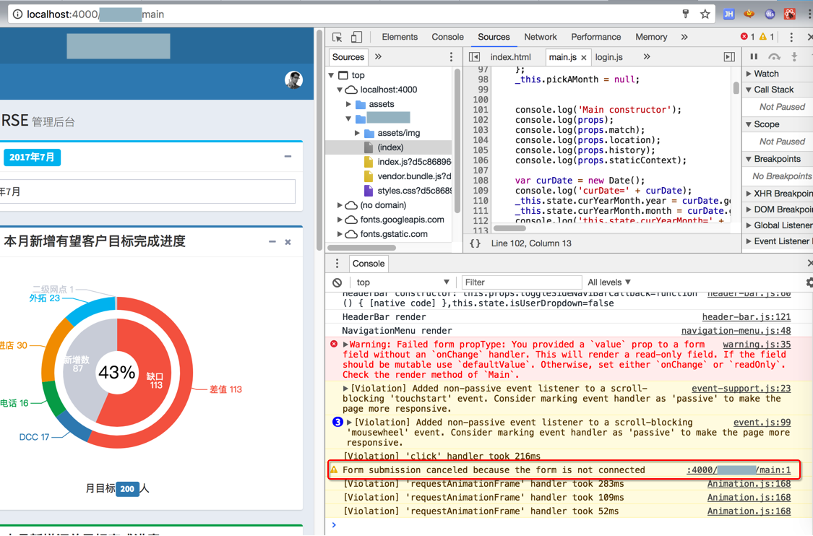Image resolution: width=813 pixels, height=536 pixels.
Task: Toggle the device toolbar icon
Action: coord(356,37)
